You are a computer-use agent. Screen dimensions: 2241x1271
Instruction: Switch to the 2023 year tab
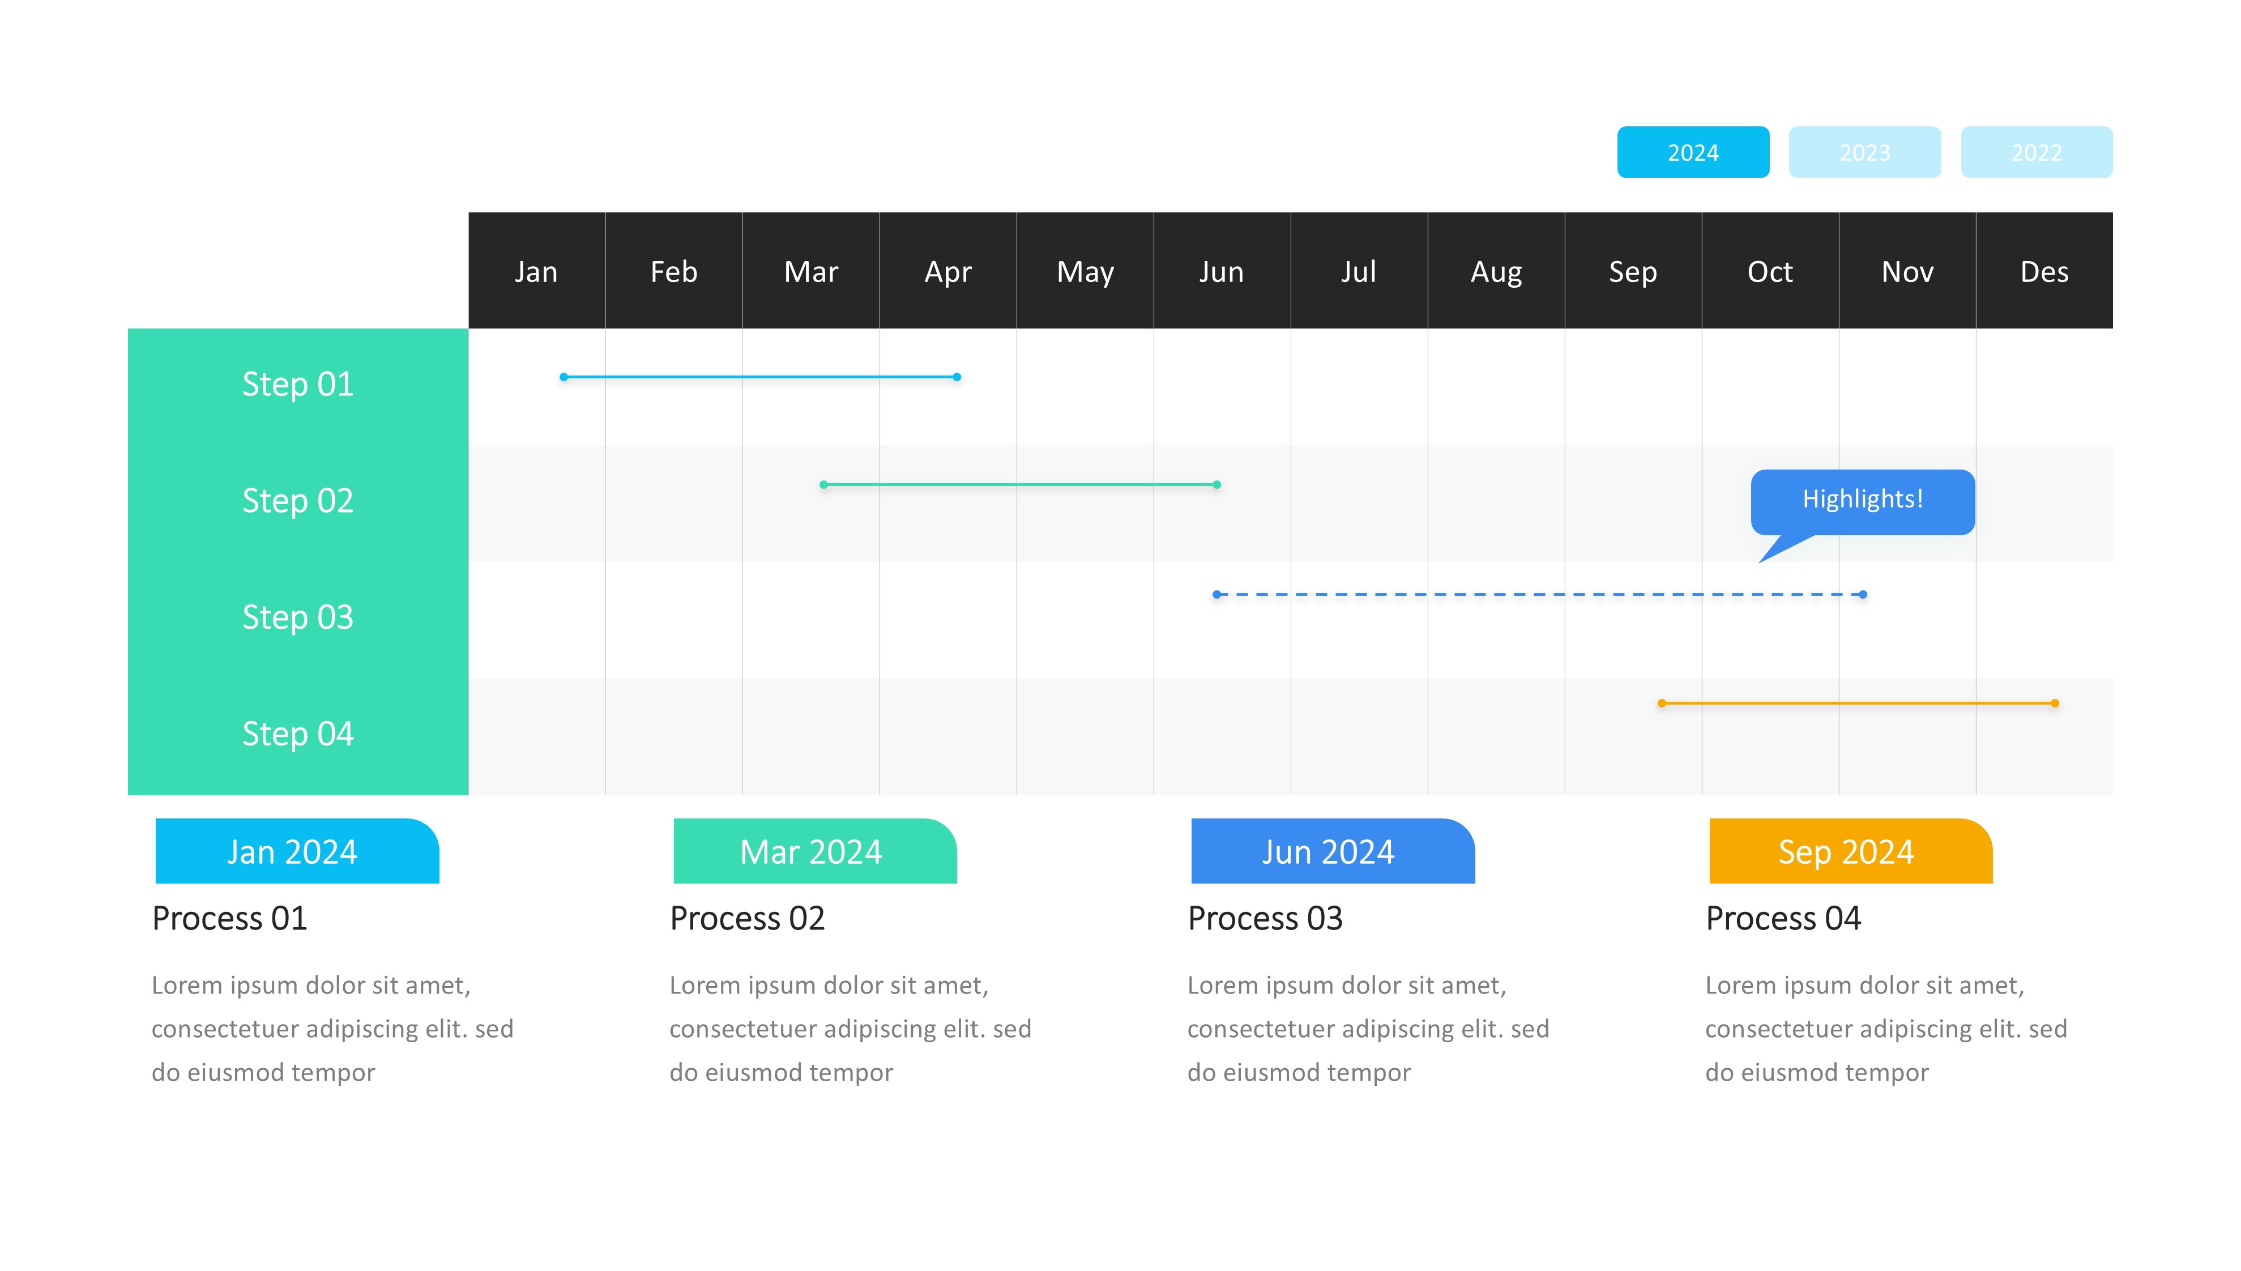tap(1864, 153)
